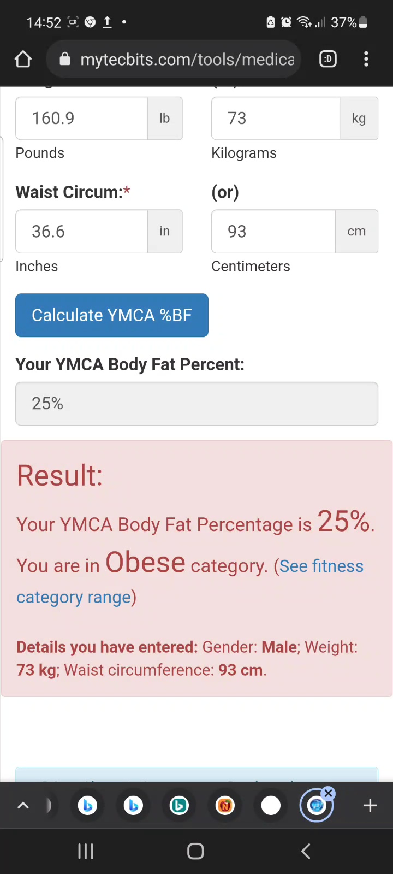Switch to the orange N tab
The width and height of the screenshot is (393, 874).
(x=225, y=805)
